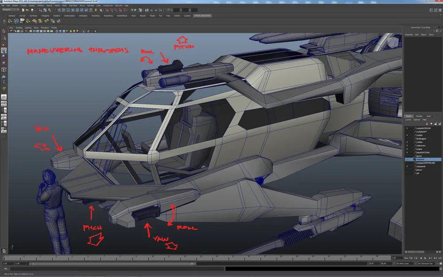Click the play forward button
Screen dimensions: 443x277
coord(425,257)
